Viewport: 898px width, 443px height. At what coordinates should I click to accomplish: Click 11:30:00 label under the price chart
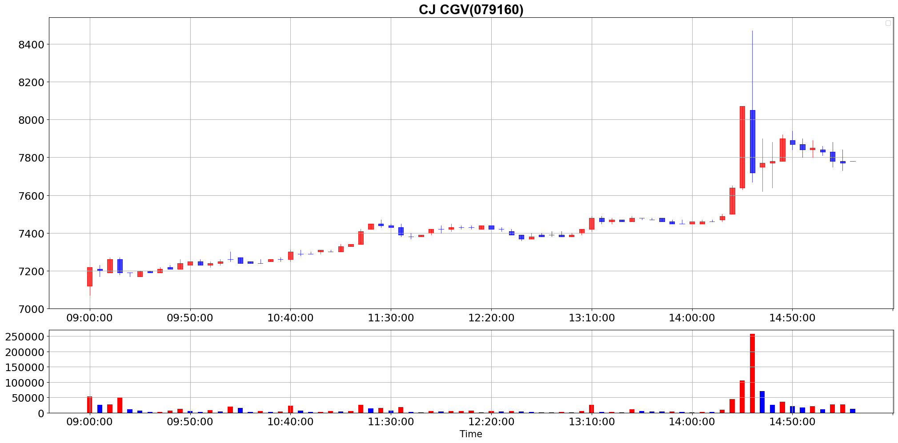tap(391, 318)
